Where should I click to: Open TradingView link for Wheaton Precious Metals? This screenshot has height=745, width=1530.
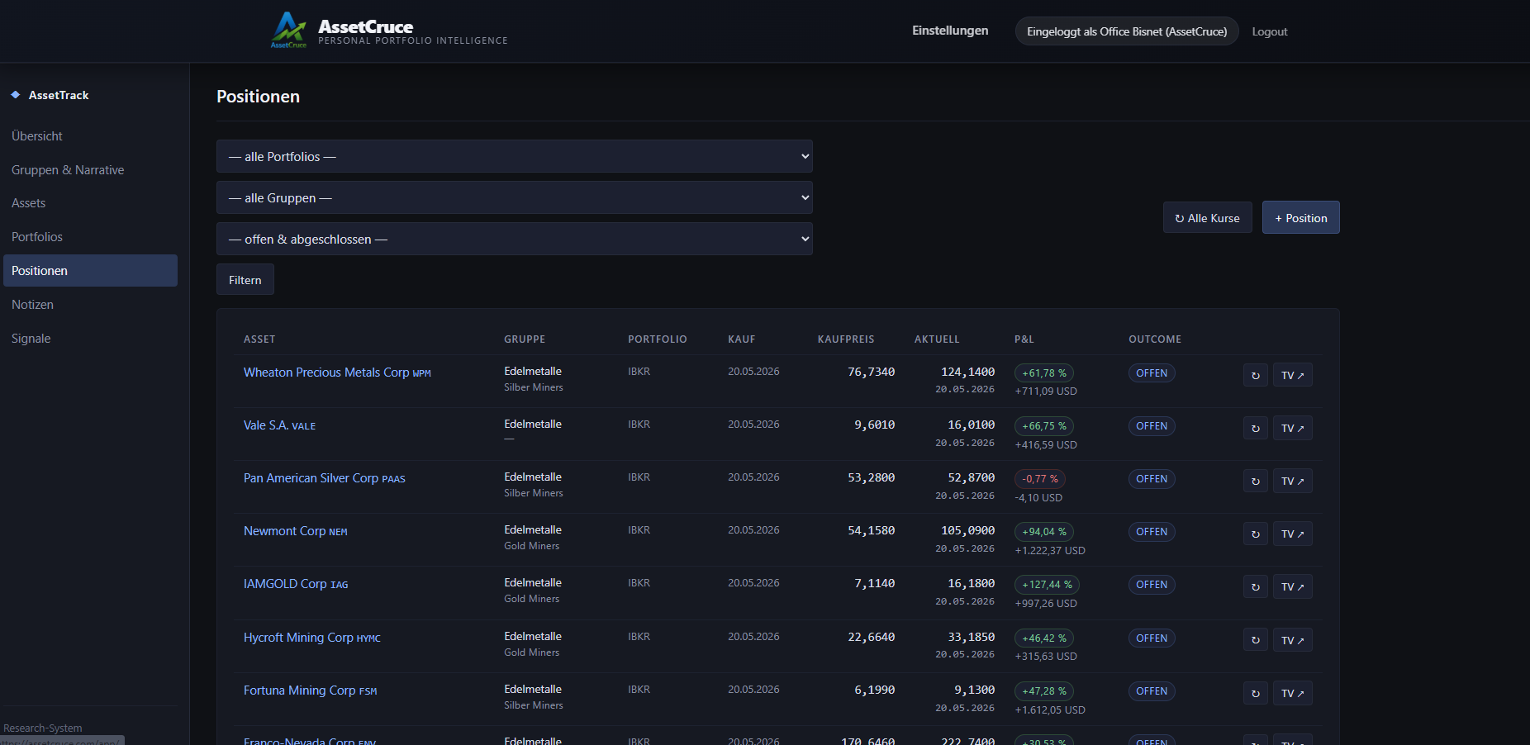pyautogui.click(x=1292, y=375)
